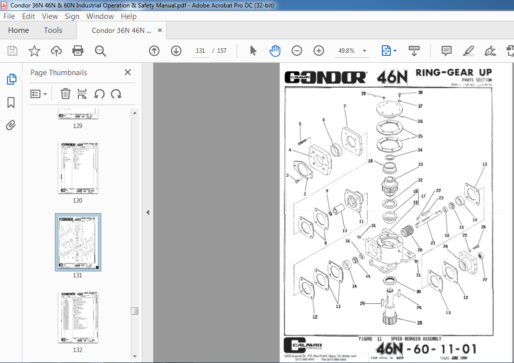
Task: Select page 129 thumbnail
Action: pos(78,114)
